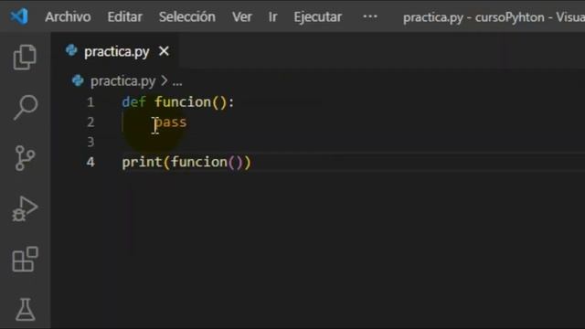Click the 'print' call on line 4

(x=143, y=163)
